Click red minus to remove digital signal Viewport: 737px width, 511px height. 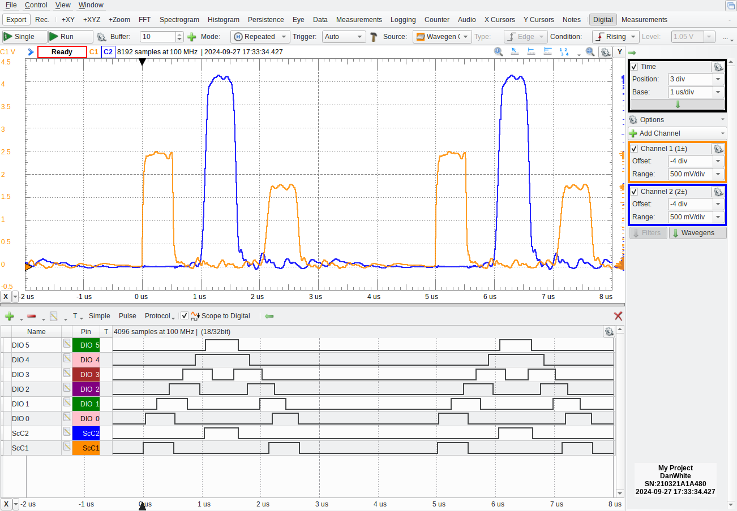coord(32,316)
